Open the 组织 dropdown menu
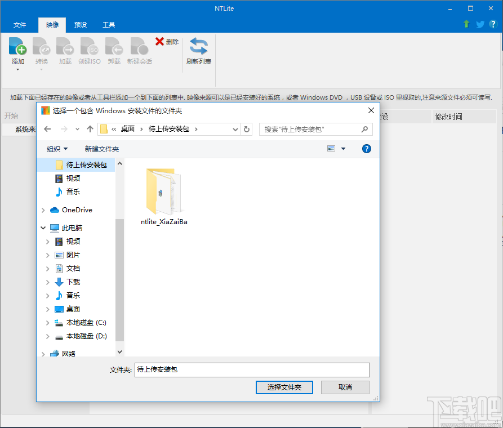Screen dimensions: 503x428 point(57,149)
